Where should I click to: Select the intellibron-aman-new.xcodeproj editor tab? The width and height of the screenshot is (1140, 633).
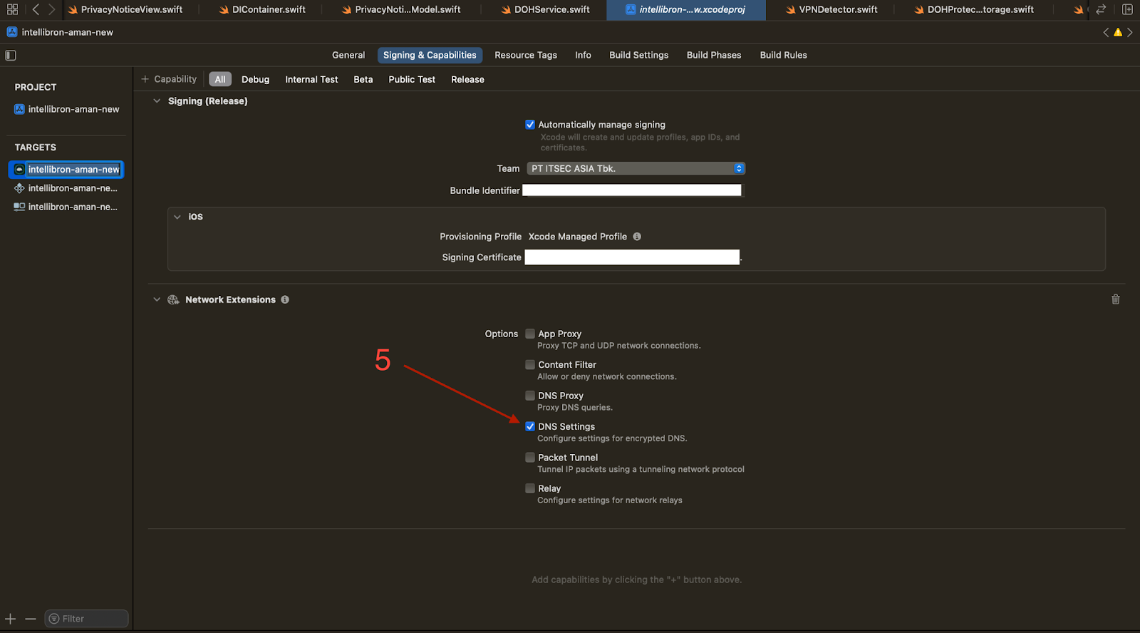[685, 9]
